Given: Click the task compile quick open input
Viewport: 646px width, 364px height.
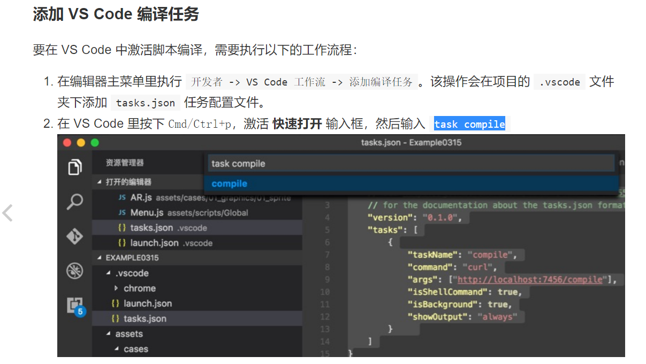Looking at the screenshot, I should (411, 164).
